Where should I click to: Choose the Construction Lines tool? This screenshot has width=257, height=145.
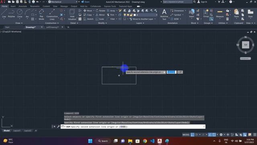[52, 14]
